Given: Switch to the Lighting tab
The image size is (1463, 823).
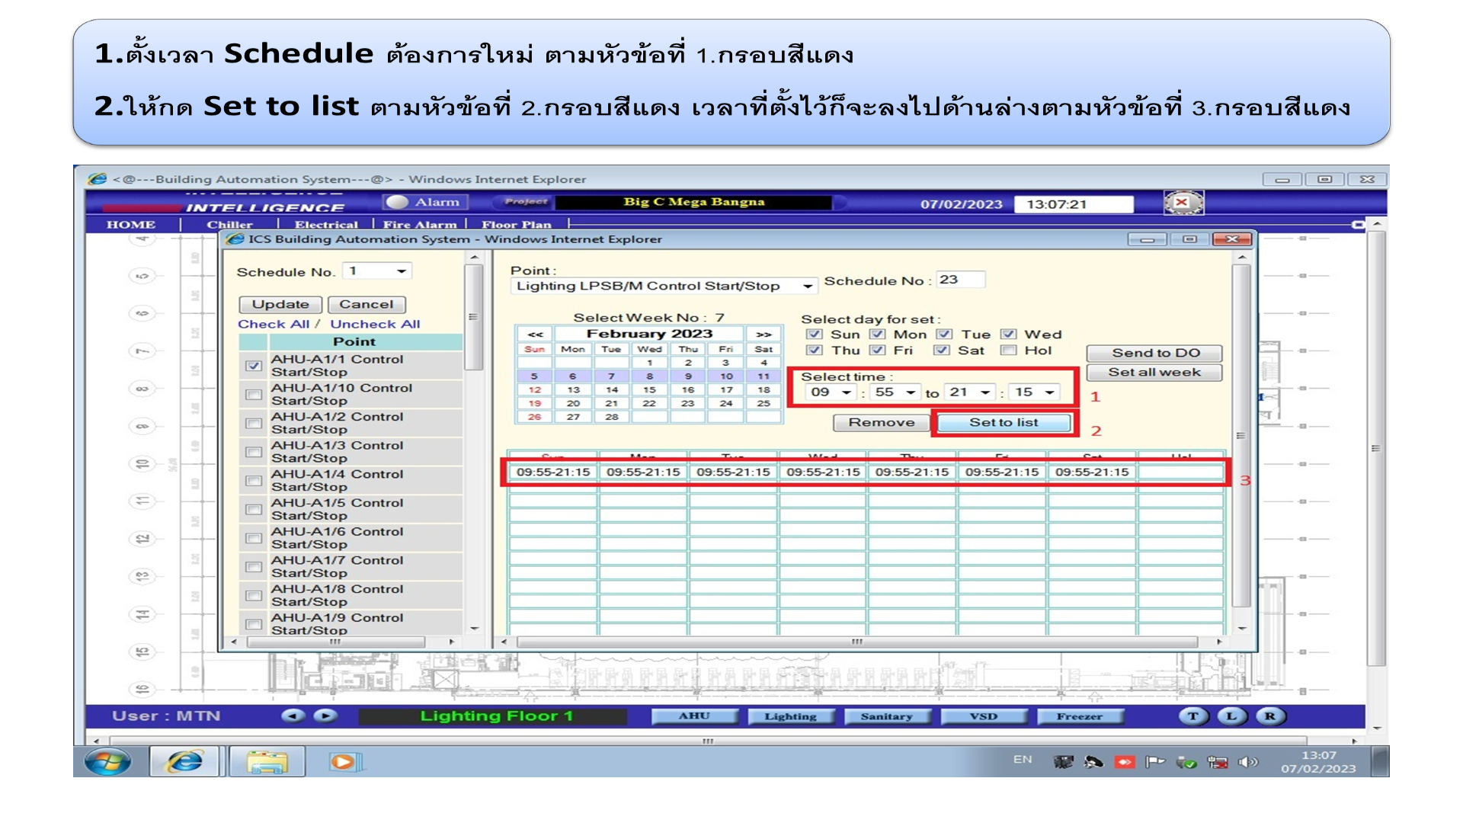Looking at the screenshot, I should click(790, 716).
